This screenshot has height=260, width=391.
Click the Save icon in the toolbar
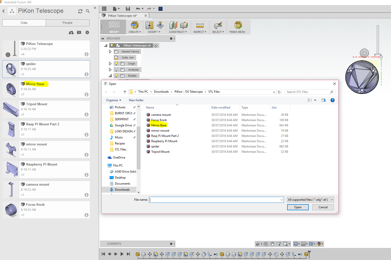pos(128,9)
